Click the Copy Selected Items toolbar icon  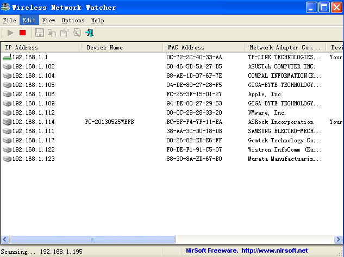tap(52, 33)
